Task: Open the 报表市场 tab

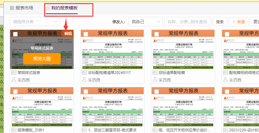Action: coord(22,8)
